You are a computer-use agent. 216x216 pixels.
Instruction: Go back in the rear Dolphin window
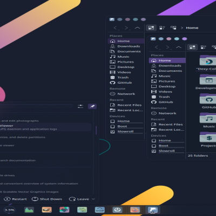point(116,28)
